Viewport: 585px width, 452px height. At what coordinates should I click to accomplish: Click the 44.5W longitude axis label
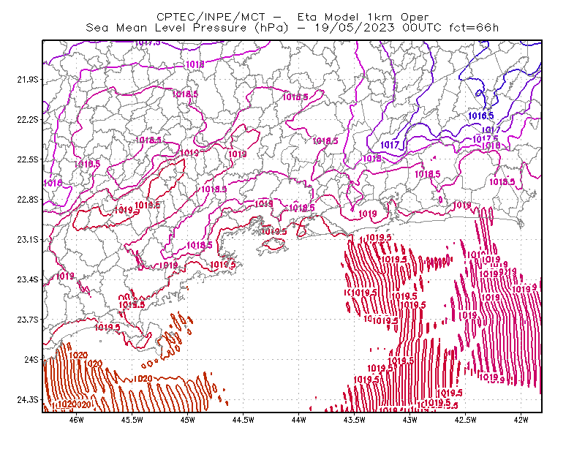[x=244, y=420]
